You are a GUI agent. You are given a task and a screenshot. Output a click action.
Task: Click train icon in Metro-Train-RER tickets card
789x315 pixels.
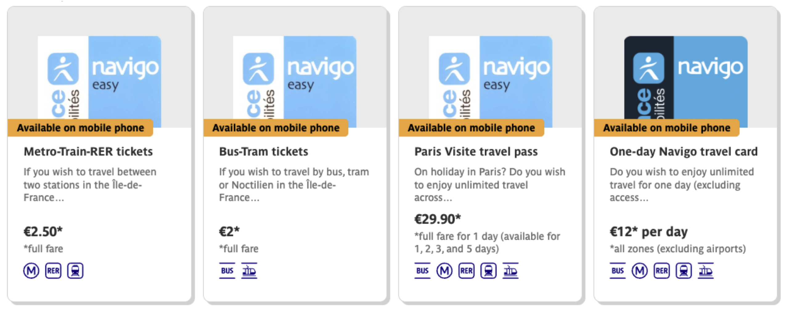tap(75, 271)
